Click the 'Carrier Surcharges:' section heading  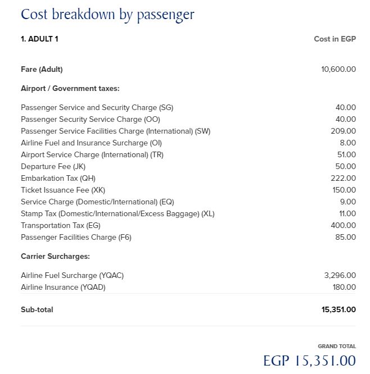tap(55, 256)
